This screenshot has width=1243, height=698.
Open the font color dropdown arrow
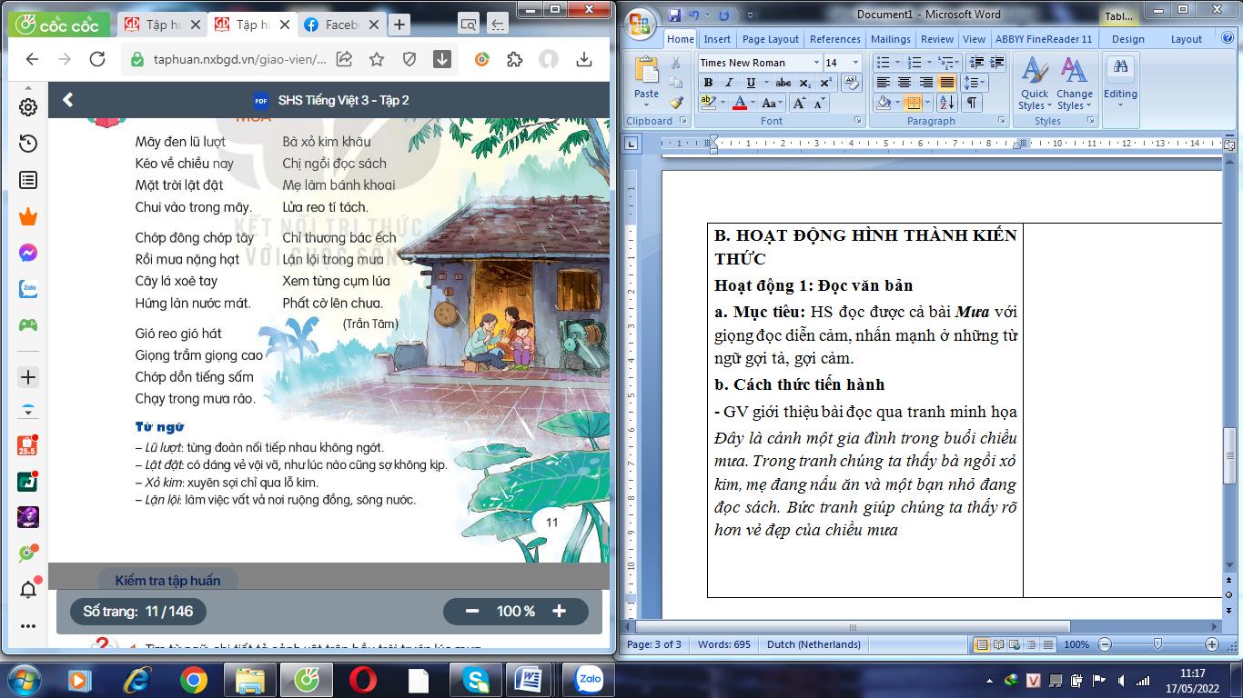753,104
